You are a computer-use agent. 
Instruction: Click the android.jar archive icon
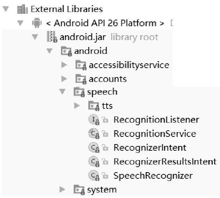pos(52,37)
